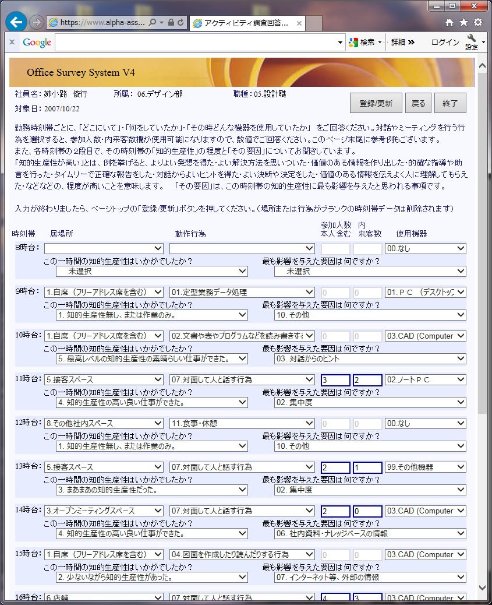The width and height of the screenshot is (492, 605).
Task: Open 8時台 要因 dropdown showing 未選択
Action: (x=370, y=271)
